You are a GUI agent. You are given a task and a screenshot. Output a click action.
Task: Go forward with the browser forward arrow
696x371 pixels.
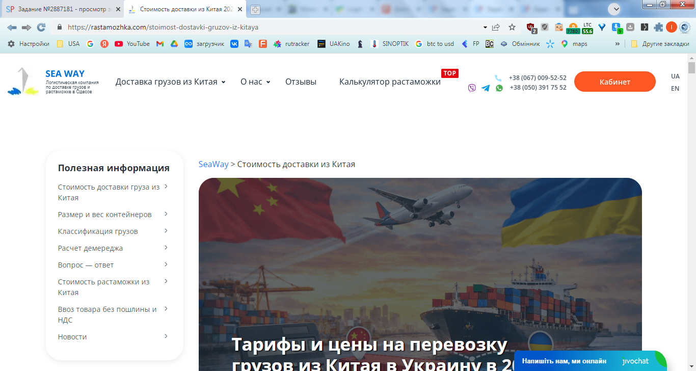click(x=26, y=27)
